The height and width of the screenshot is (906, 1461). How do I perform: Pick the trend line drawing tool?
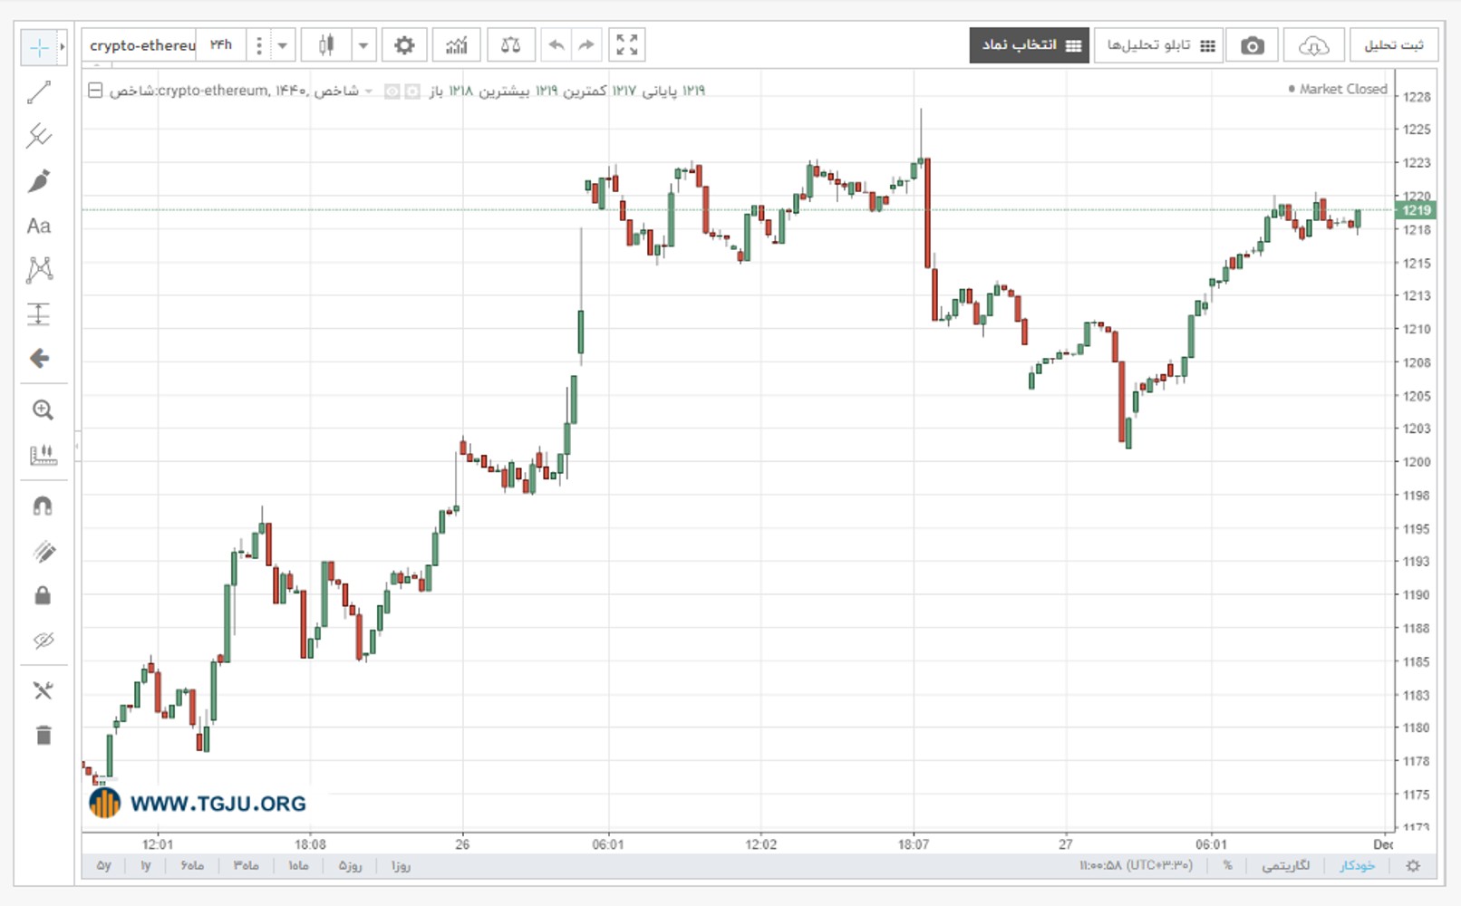tap(39, 92)
